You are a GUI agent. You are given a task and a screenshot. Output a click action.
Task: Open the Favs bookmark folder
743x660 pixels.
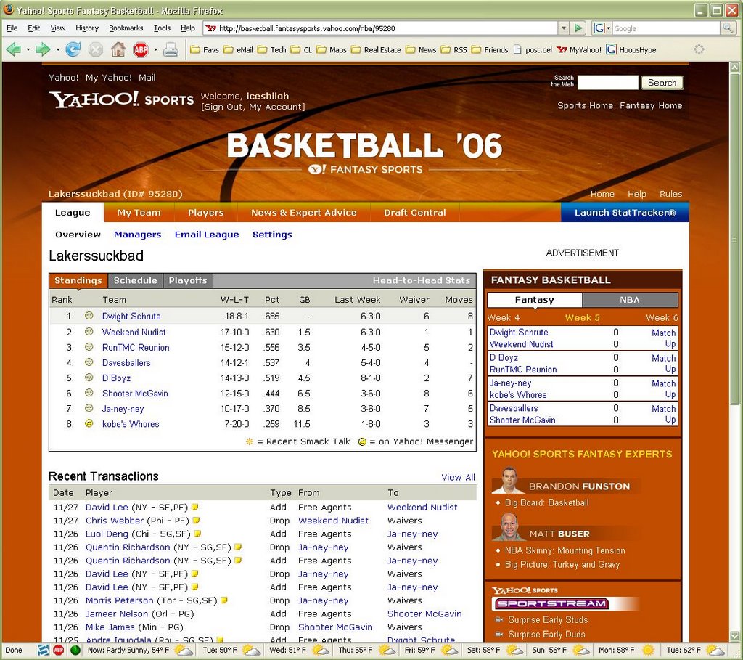pos(205,50)
